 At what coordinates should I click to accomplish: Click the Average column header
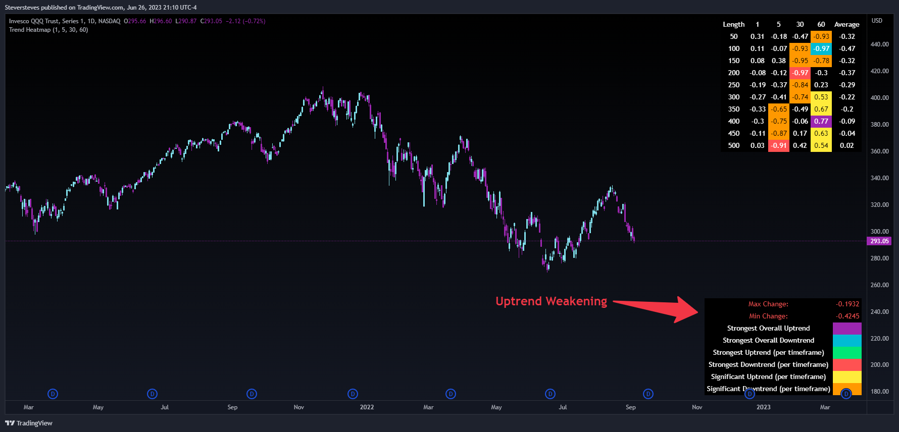pos(847,24)
